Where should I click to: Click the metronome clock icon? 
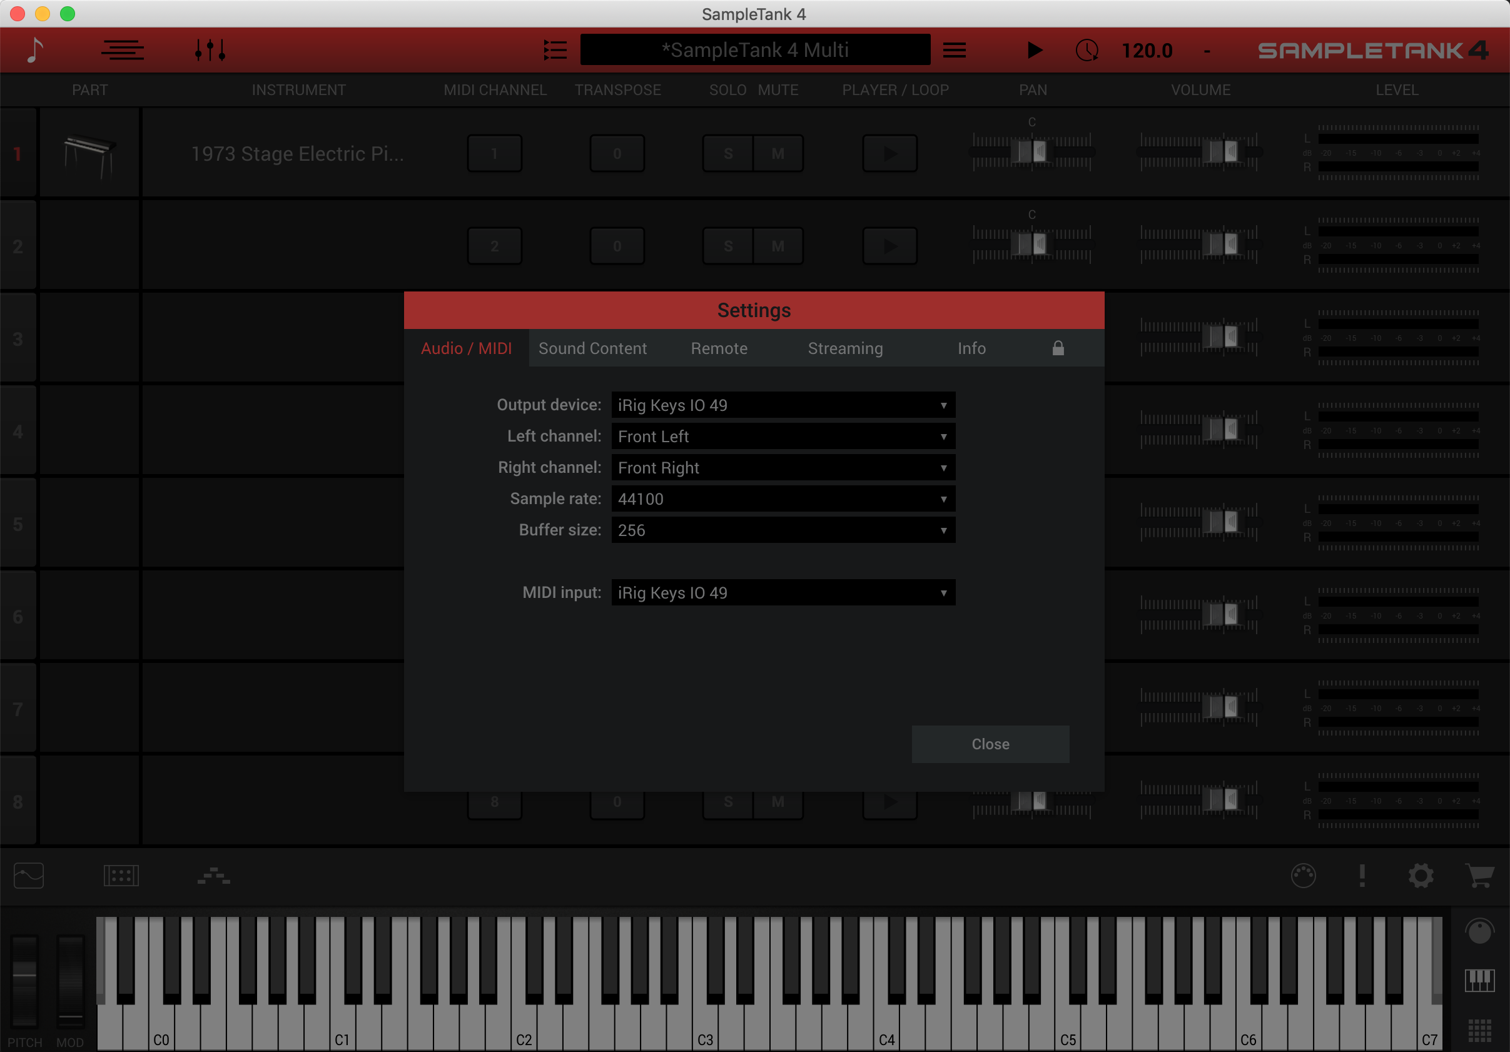coord(1087,50)
